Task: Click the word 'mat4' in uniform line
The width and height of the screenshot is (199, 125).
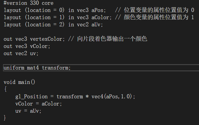Action: click(33, 68)
